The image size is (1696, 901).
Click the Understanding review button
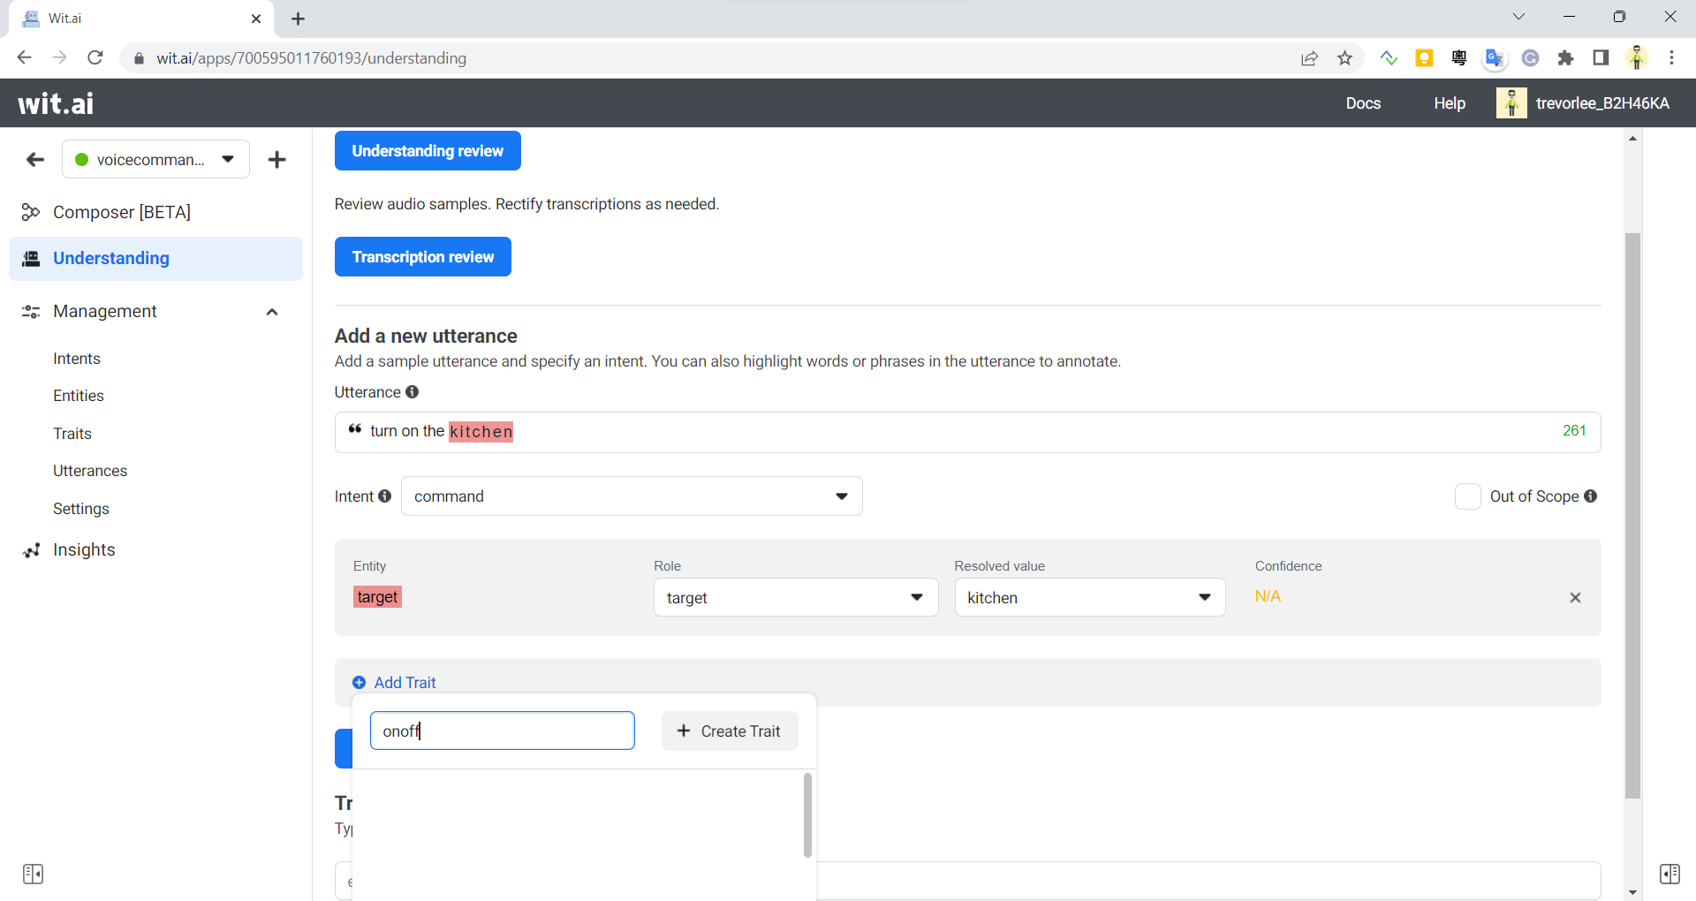(428, 150)
